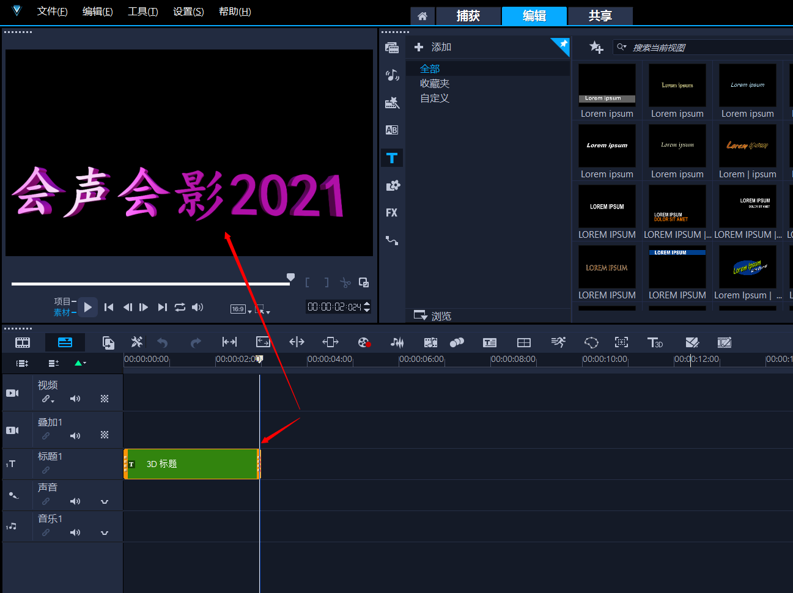Toggle repeat loop playback in preview
The image size is (793, 593).
click(180, 308)
